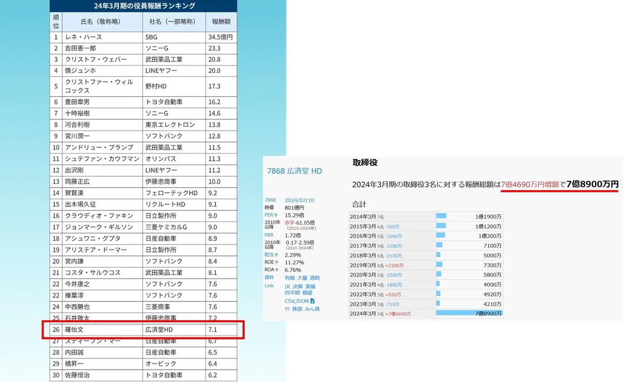This screenshot has height=382, width=623.
Task: Open the Y! finance link
Action: point(287,309)
